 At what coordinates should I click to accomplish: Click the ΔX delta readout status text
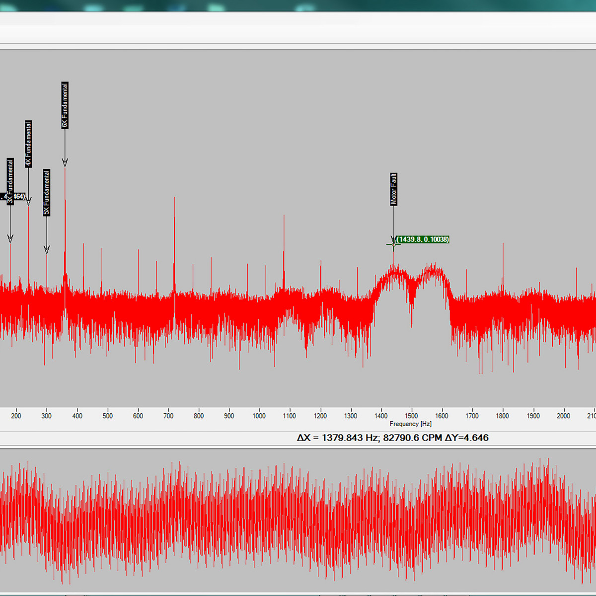pyautogui.click(x=392, y=438)
